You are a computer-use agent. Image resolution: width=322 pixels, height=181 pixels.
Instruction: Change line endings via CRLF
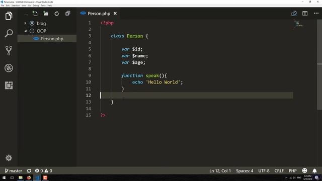(279, 171)
